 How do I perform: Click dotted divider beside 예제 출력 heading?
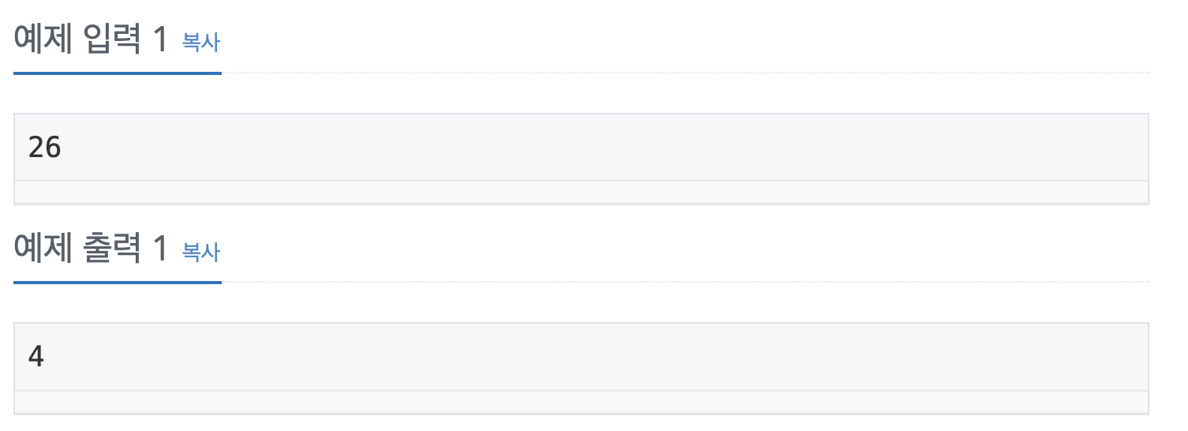(x=686, y=282)
